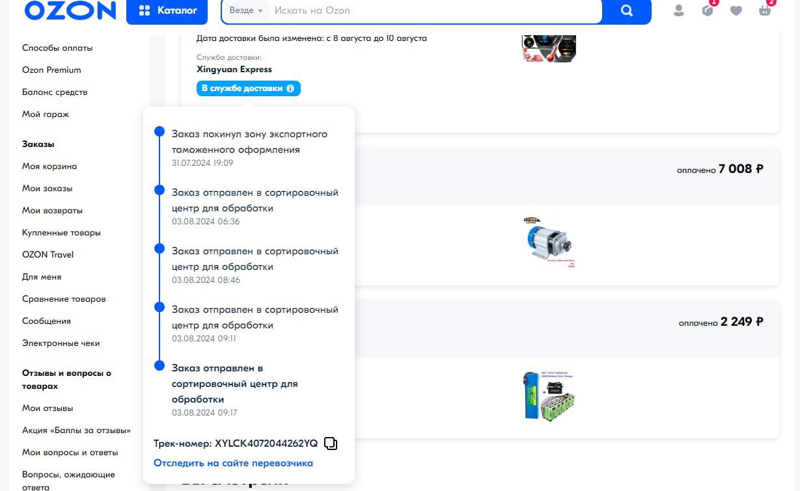Open the user profile icon
Viewport: 800px width, 491px height.
pos(679,10)
